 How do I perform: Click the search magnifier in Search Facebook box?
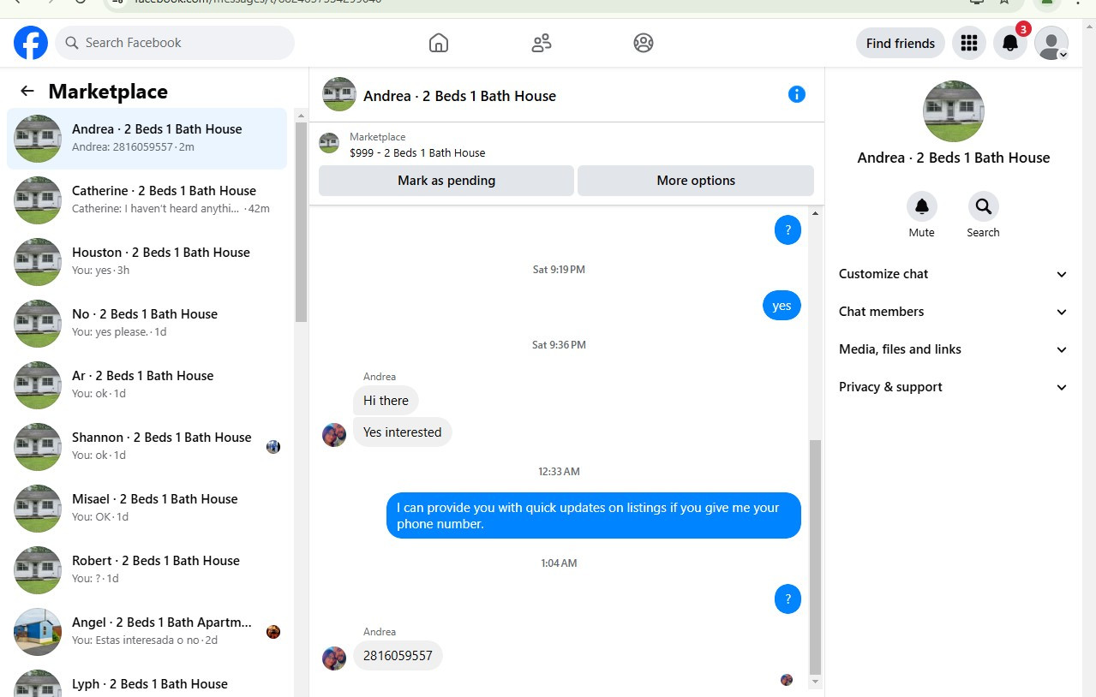click(x=72, y=43)
